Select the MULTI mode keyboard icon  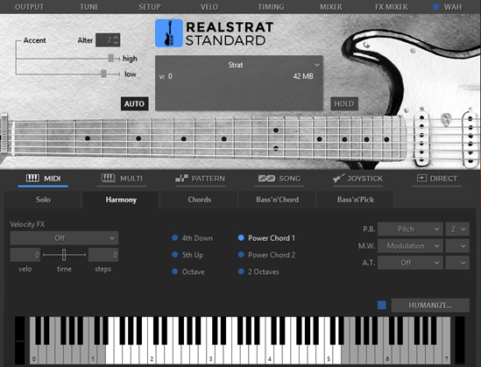click(109, 178)
